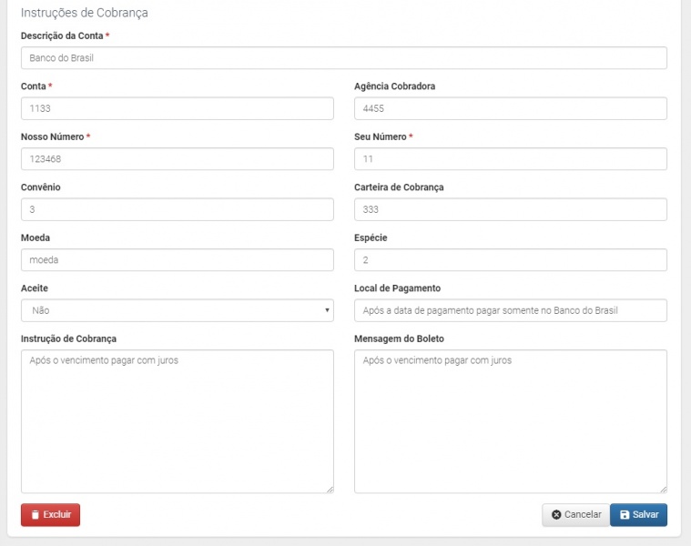Click the Instruções de Cobrança heading

coord(84,13)
